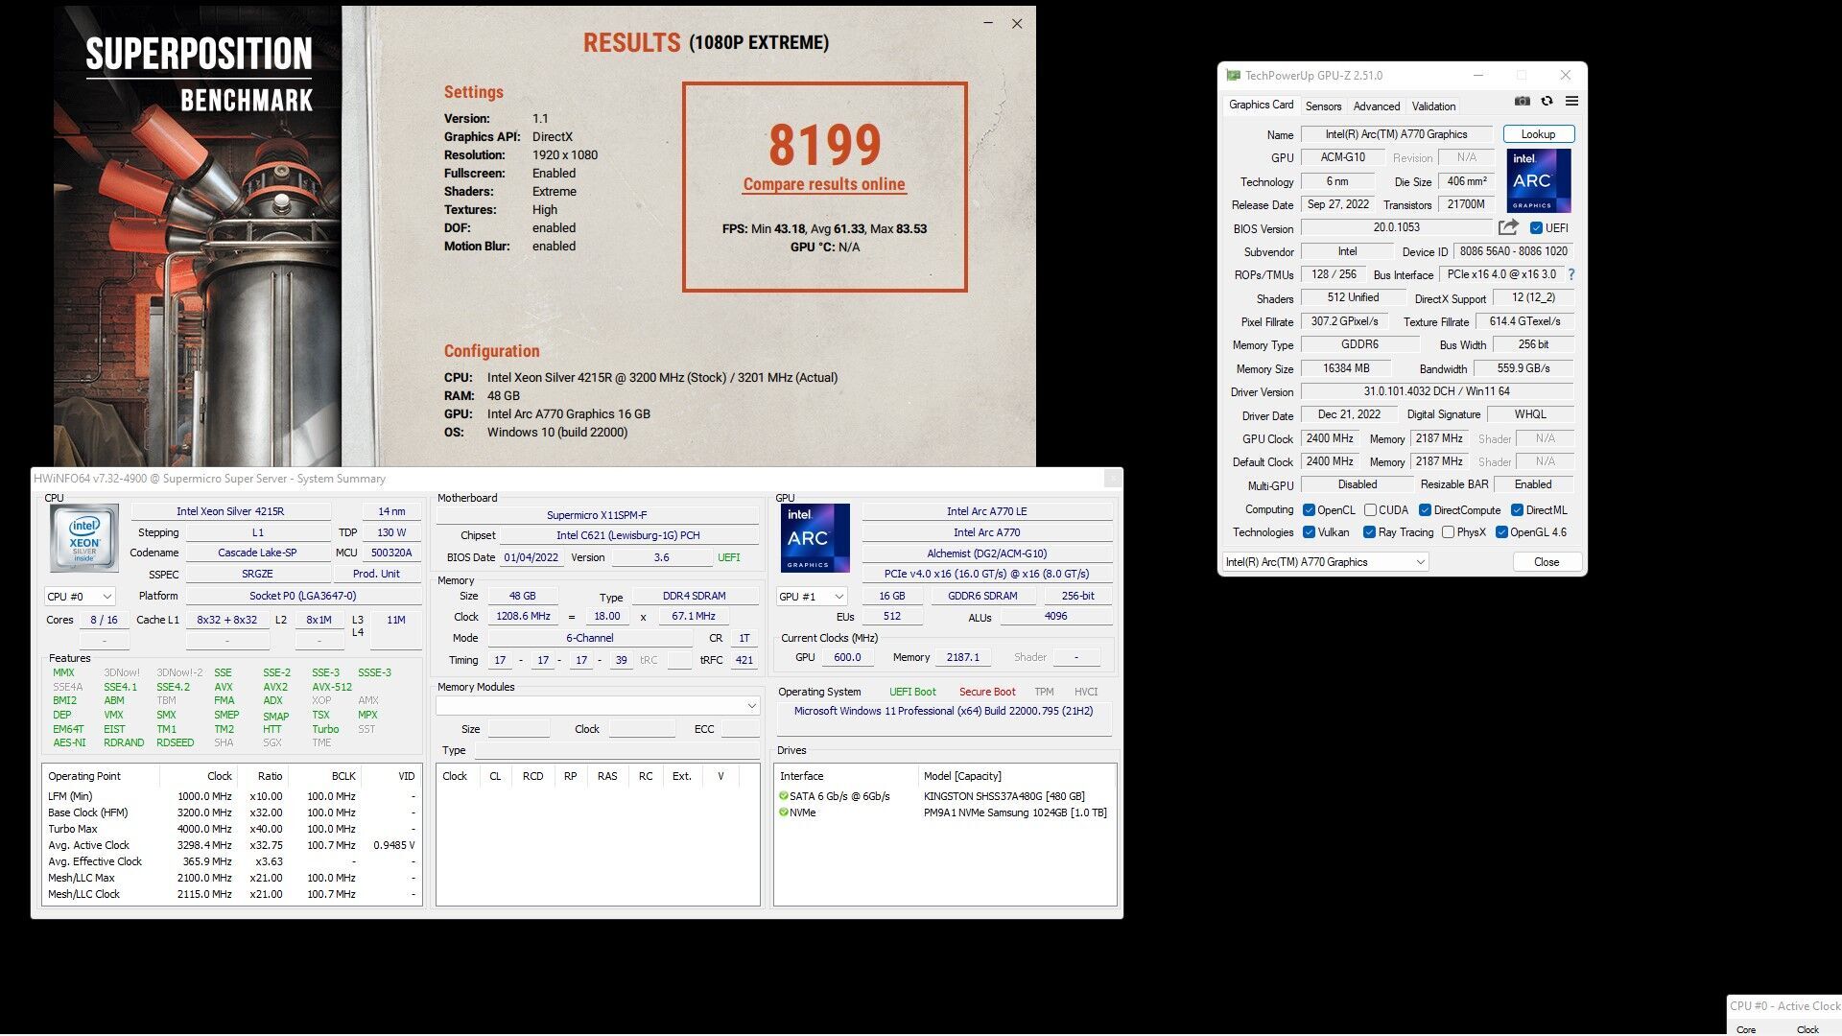Toggle the UEFI checkbox in GPU-Z
The image size is (1842, 1036).
pyautogui.click(x=1536, y=228)
